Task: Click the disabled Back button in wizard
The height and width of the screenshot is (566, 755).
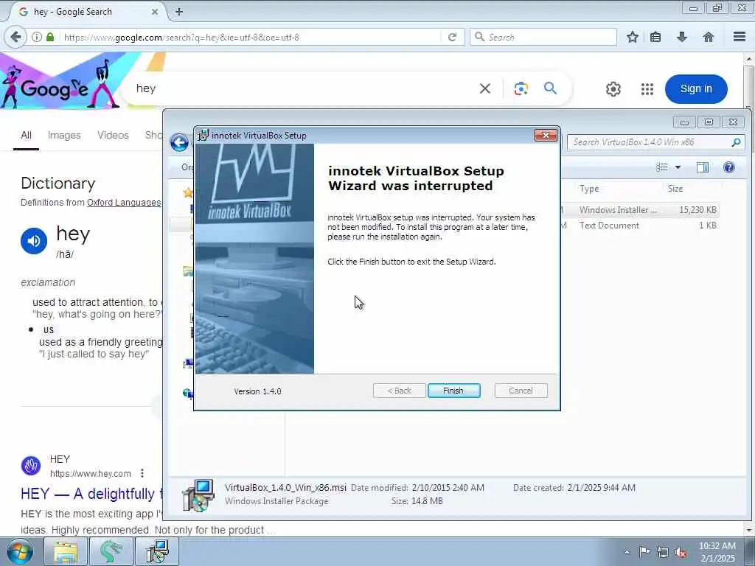Action: coord(399,391)
